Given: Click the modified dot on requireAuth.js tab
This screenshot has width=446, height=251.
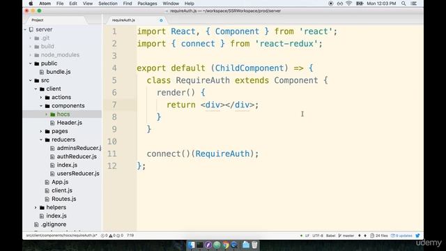Looking at the screenshot, I should (x=161, y=20).
